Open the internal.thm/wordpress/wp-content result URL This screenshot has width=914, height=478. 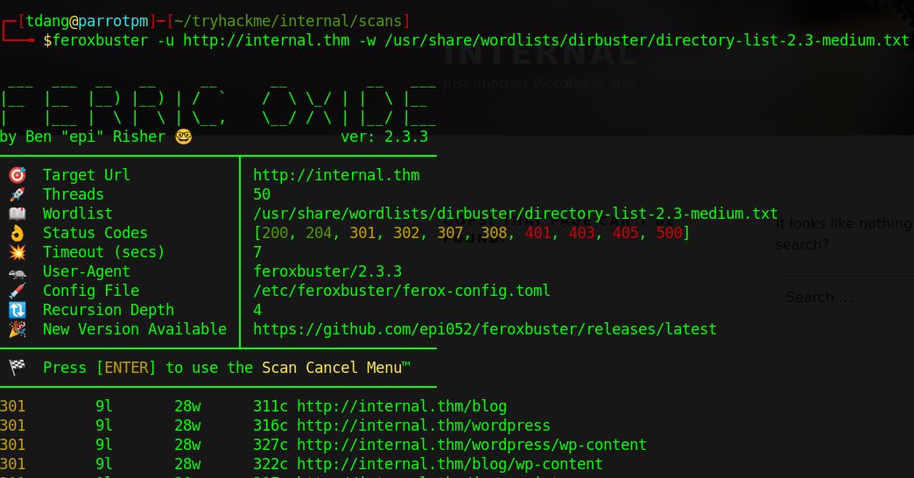471,445
